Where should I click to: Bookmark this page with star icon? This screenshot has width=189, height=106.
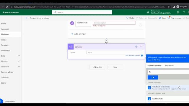coord(169,7)
